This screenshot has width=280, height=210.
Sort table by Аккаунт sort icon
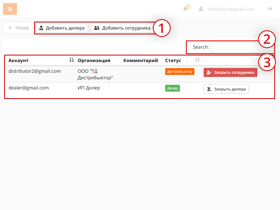click(x=72, y=60)
